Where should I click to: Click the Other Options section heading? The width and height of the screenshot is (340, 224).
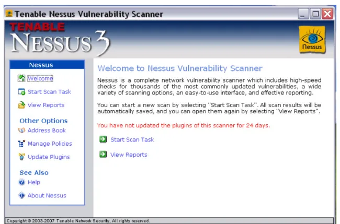(43, 121)
